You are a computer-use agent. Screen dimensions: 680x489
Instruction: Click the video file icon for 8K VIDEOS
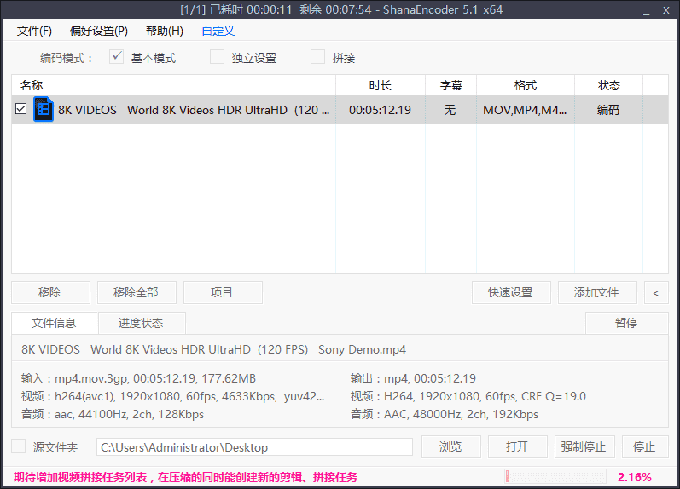tap(44, 109)
